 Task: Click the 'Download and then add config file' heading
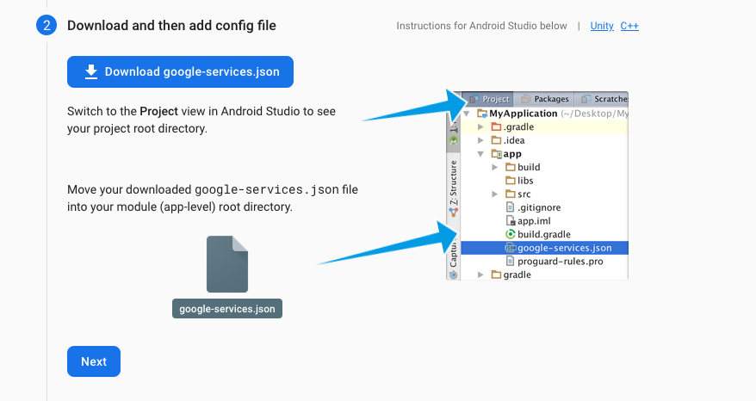pos(171,26)
